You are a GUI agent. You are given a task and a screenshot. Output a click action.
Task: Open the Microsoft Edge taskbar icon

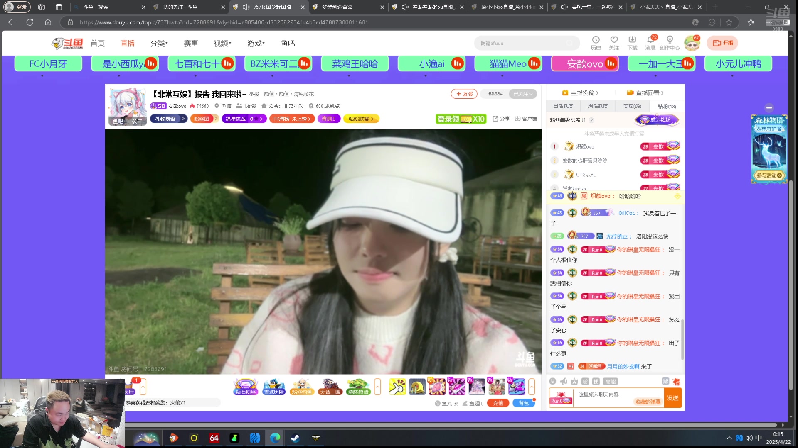click(275, 438)
